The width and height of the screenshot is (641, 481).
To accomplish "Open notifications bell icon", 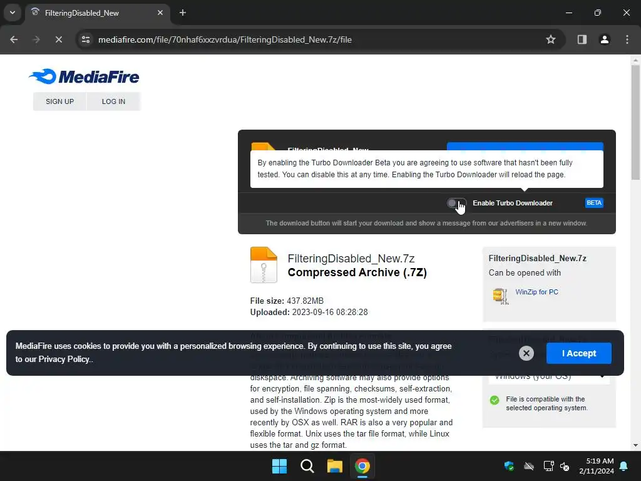I will coord(624,466).
